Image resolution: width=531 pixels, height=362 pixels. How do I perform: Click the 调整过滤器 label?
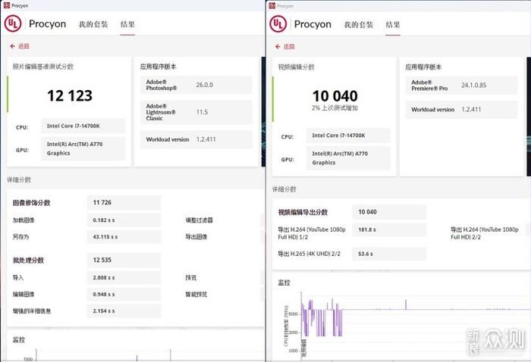[x=199, y=220]
